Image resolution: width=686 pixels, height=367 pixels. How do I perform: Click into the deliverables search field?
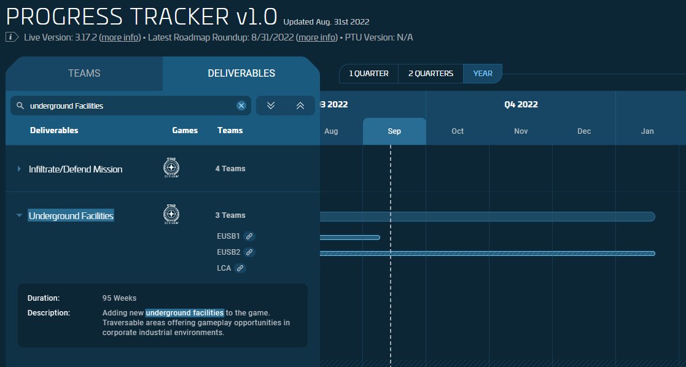(x=131, y=106)
